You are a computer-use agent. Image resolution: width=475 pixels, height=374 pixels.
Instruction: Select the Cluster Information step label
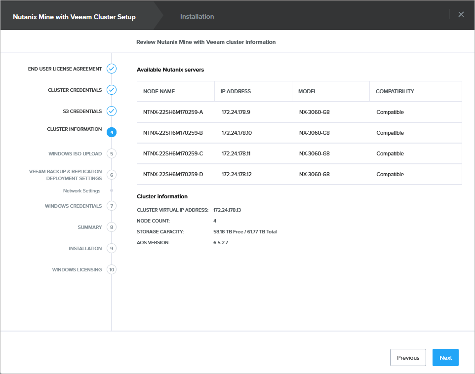point(74,129)
